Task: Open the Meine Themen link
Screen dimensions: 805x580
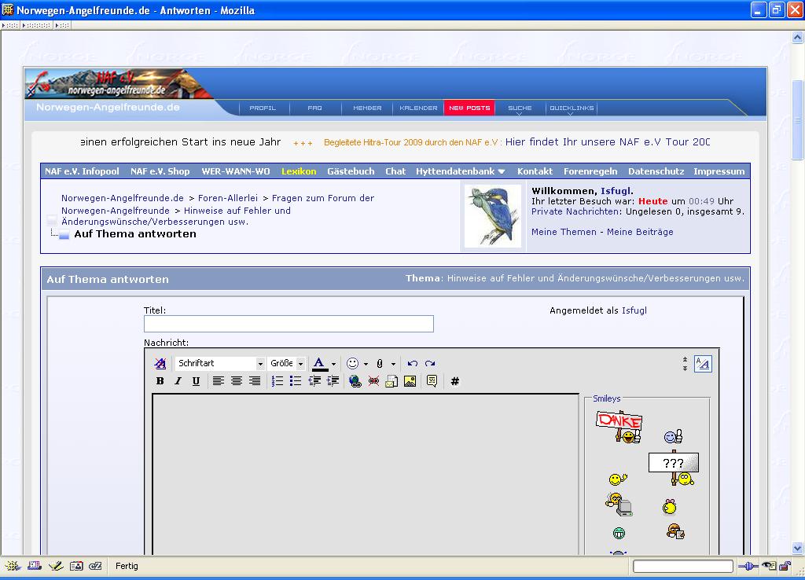Action: [564, 232]
